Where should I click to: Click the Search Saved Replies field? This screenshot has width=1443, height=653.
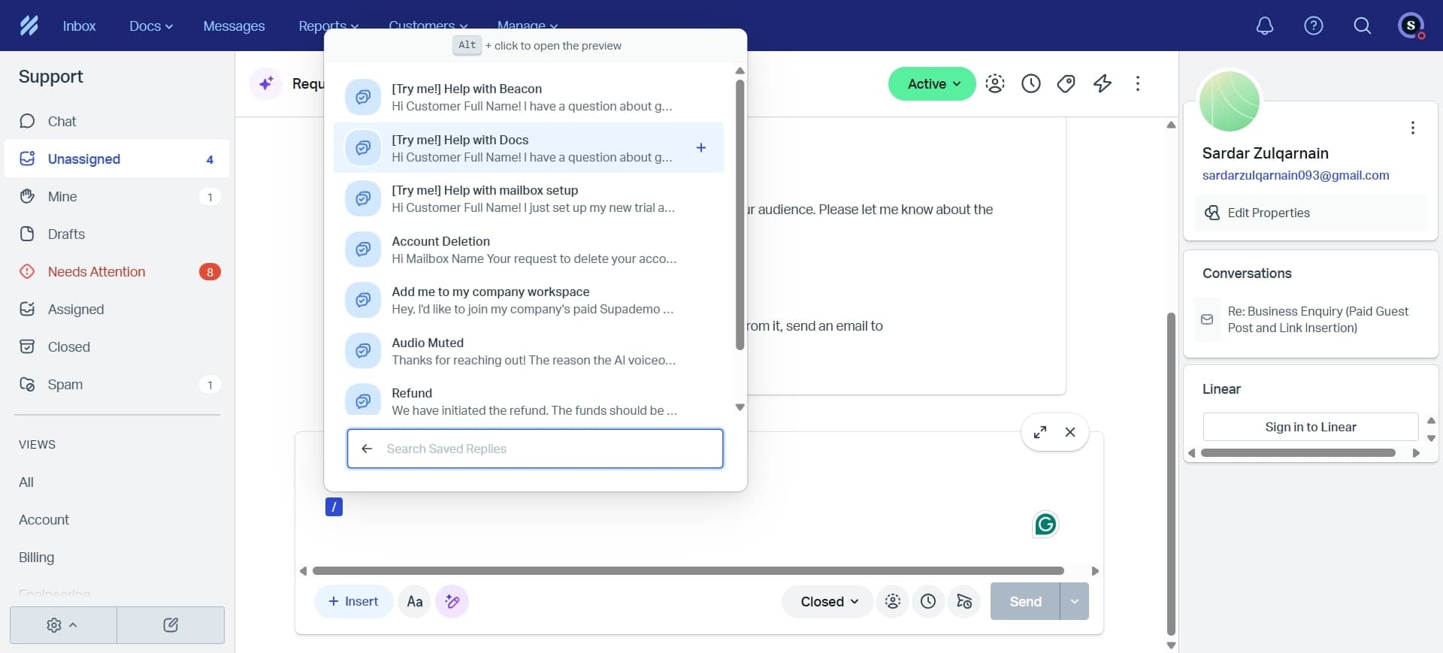pyautogui.click(x=549, y=449)
